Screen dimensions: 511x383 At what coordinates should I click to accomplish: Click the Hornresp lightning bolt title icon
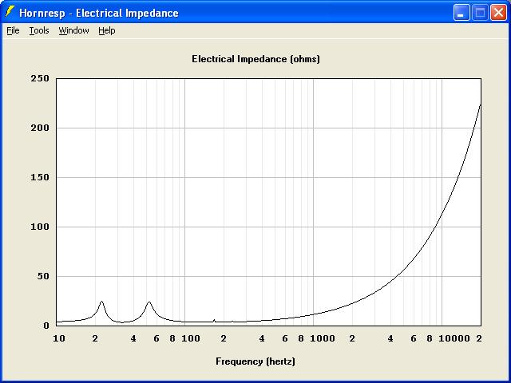(10, 12)
